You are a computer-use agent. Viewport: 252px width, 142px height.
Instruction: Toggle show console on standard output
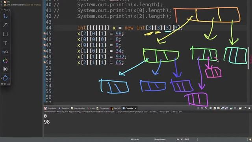tap(222, 108)
